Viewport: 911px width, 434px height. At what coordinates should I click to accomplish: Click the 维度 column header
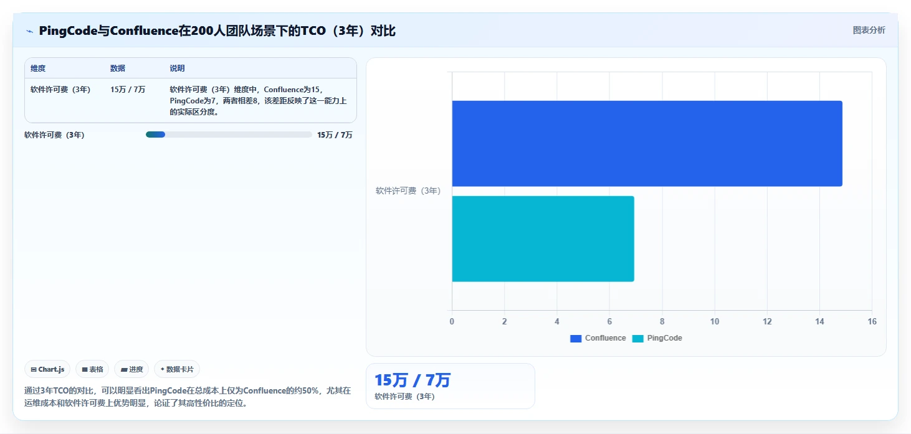pos(38,68)
